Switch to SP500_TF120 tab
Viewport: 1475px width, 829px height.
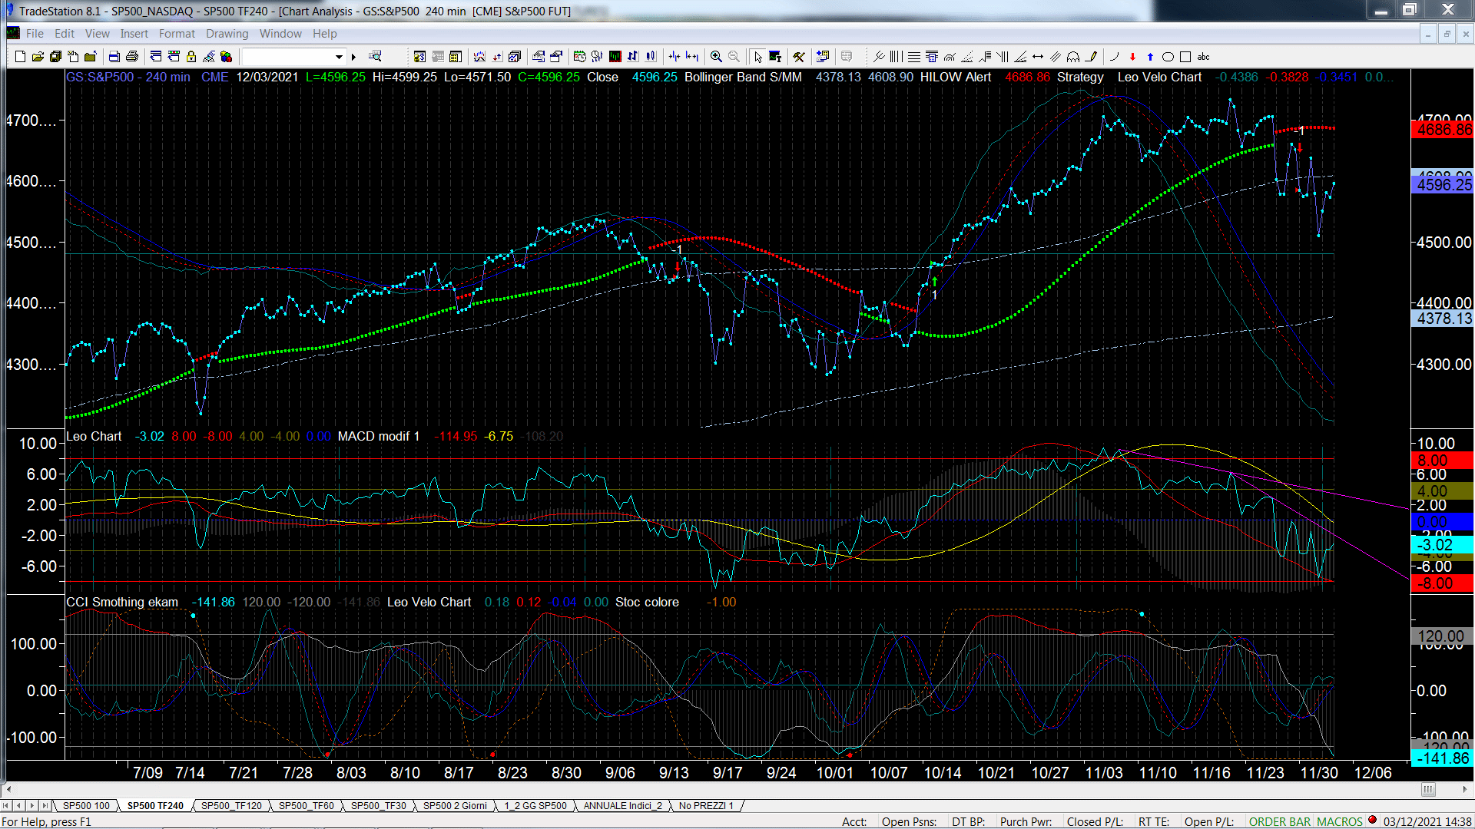(x=231, y=806)
